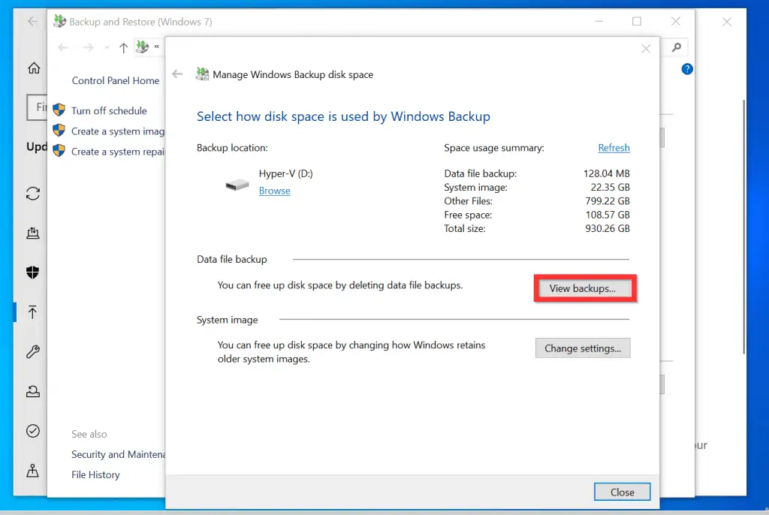
Task: Select the Windows Update refresh icon
Action: (x=32, y=194)
